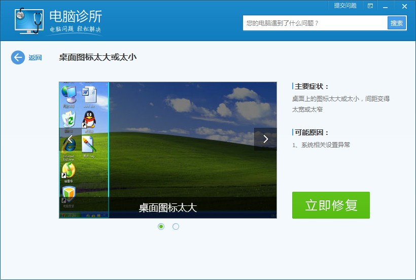Screen dimensions: 416x280
Task: Open the menu icon beside 提交问题
Action: 370,6
